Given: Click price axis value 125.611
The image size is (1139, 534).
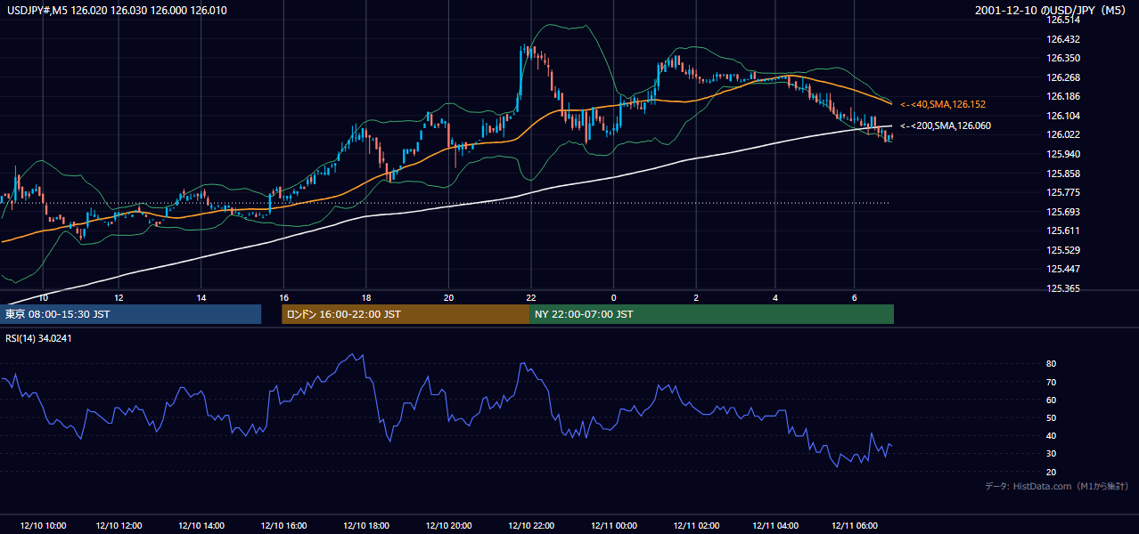Looking at the screenshot, I should click(x=1063, y=231).
